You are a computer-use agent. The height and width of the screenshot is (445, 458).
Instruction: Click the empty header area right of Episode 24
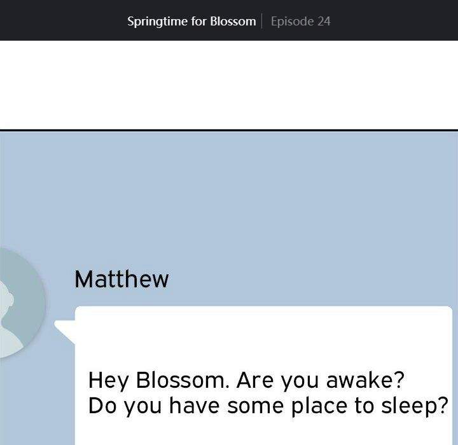point(394,21)
